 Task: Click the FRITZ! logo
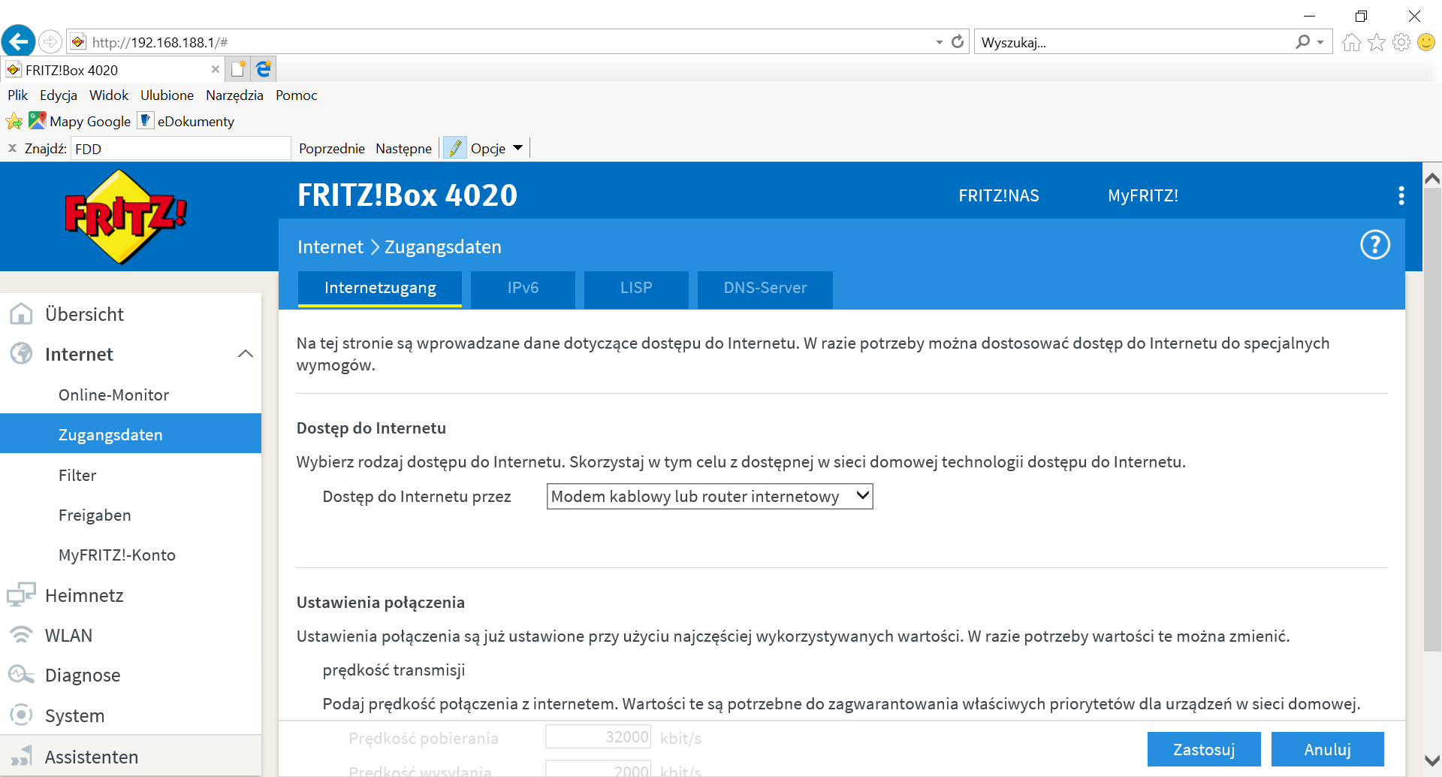coord(126,216)
